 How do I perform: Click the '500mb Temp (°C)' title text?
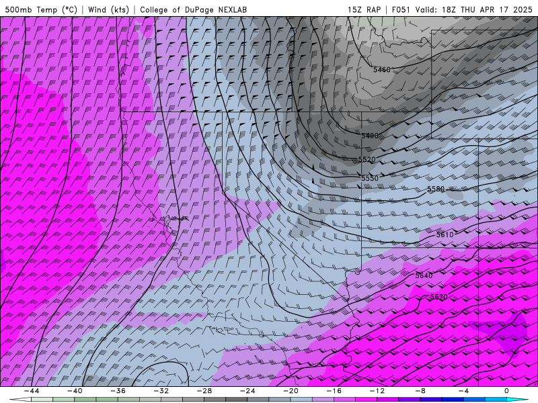click(x=41, y=9)
